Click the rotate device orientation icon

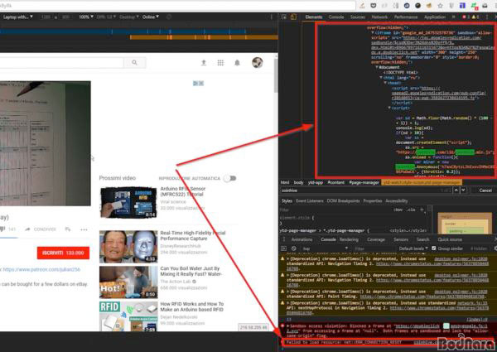(x=169, y=17)
